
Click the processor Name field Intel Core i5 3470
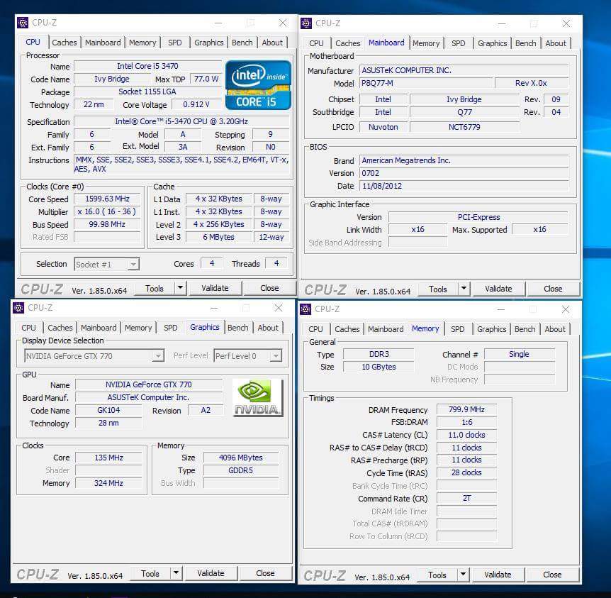(x=147, y=66)
